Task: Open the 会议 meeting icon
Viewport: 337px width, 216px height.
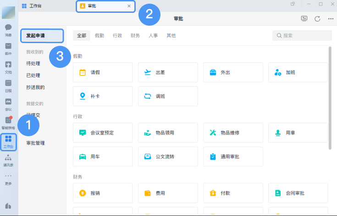Action: 8,104
